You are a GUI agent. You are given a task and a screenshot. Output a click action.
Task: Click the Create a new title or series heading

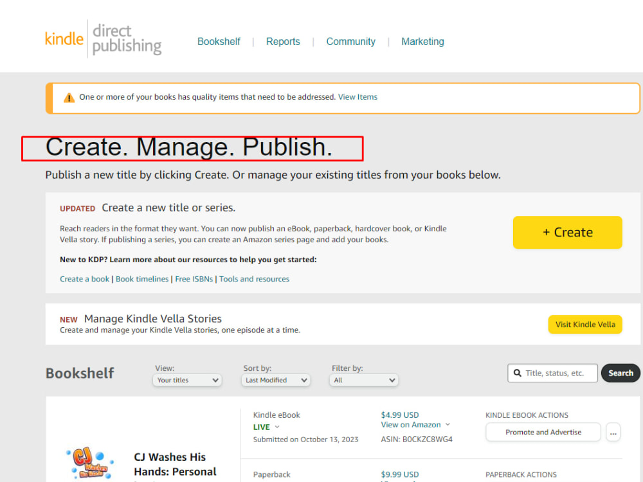click(168, 208)
